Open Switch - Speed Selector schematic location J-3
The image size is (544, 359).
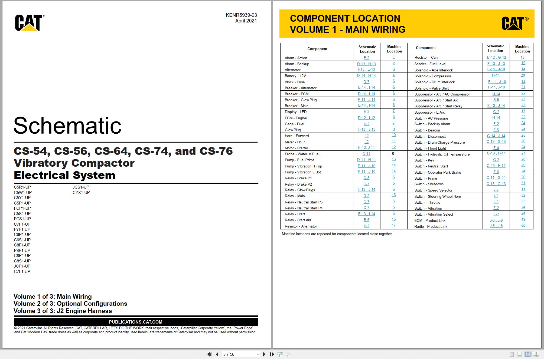[x=496, y=189]
